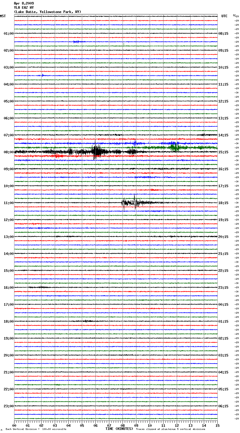Pick the '20:00' MST time label
The image size is (240, 433).
(x=9, y=355)
